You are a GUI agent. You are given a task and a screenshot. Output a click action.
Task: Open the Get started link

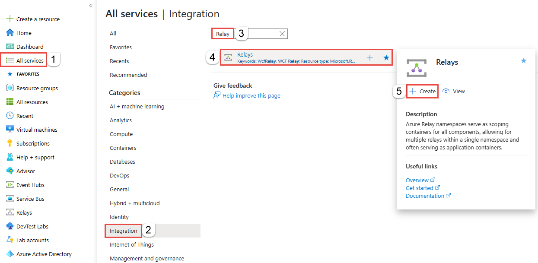[420, 187]
